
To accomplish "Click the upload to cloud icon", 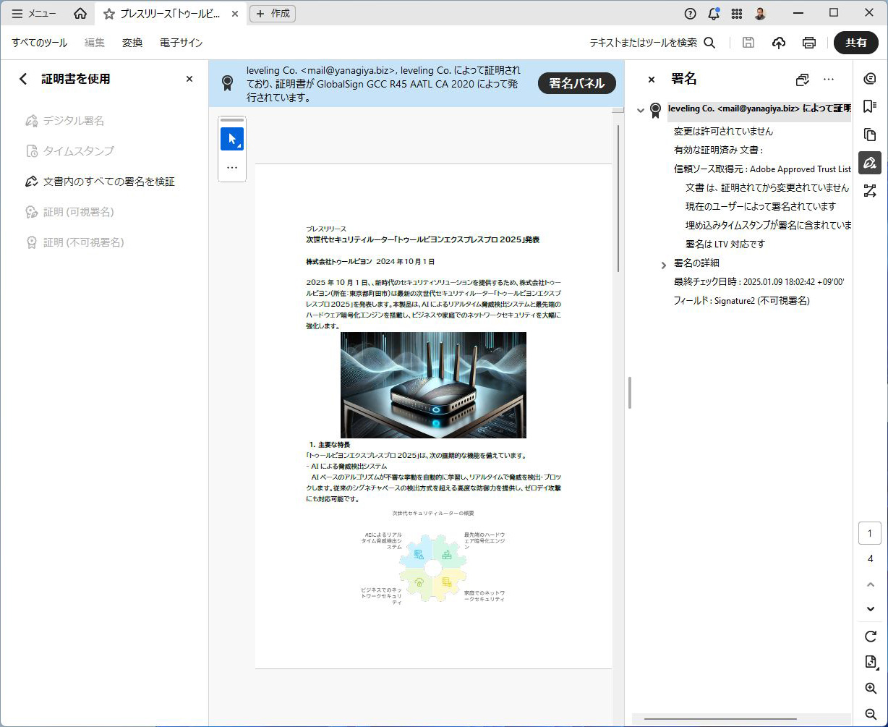I will click(779, 43).
